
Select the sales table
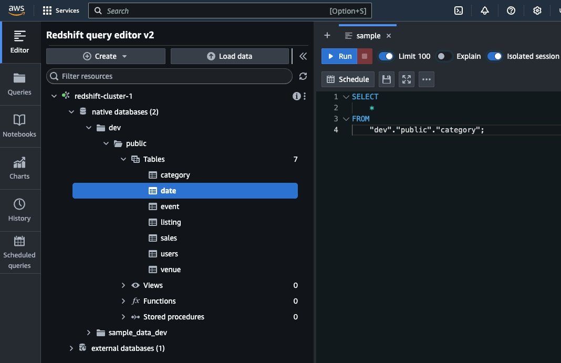(x=185, y=238)
